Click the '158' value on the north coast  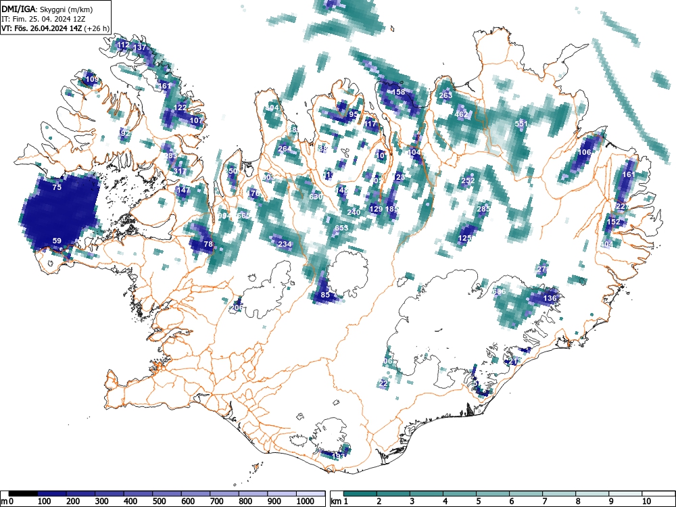(398, 92)
